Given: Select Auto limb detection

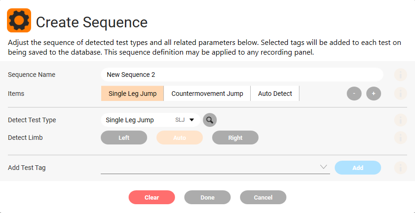Looking at the screenshot, I should [x=180, y=138].
